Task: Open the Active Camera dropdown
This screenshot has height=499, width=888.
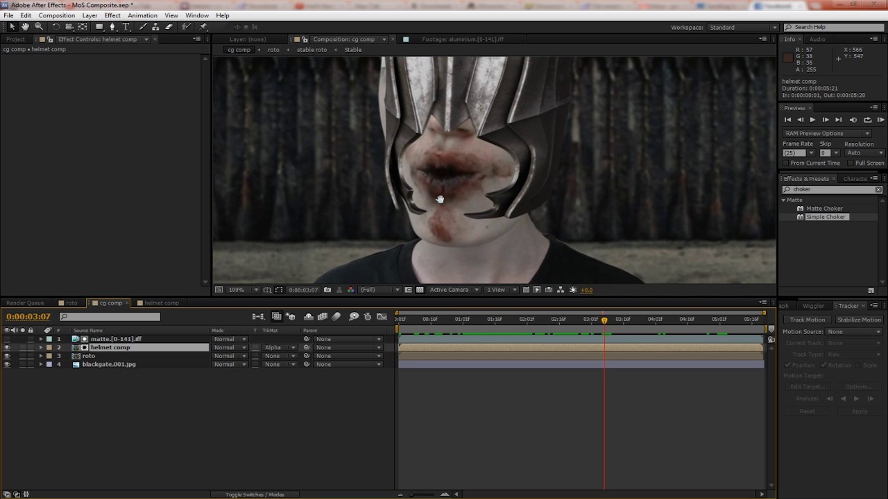Action: [454, 290]
